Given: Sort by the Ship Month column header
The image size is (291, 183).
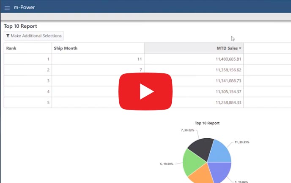Looking at the screenshot, I should (x=66, y=48).
